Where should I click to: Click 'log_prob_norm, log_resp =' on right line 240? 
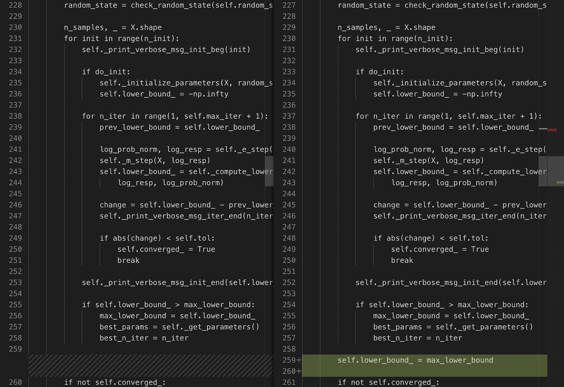coord(429,149)
